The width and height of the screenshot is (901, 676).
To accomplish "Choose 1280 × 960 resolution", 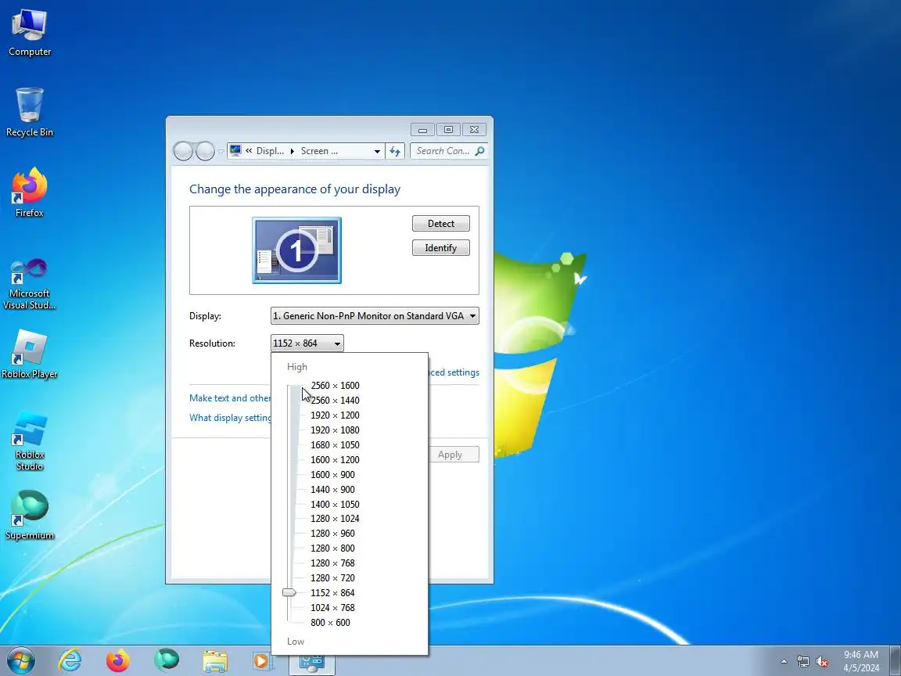I will pyautogui.click(x=332, y=534).
